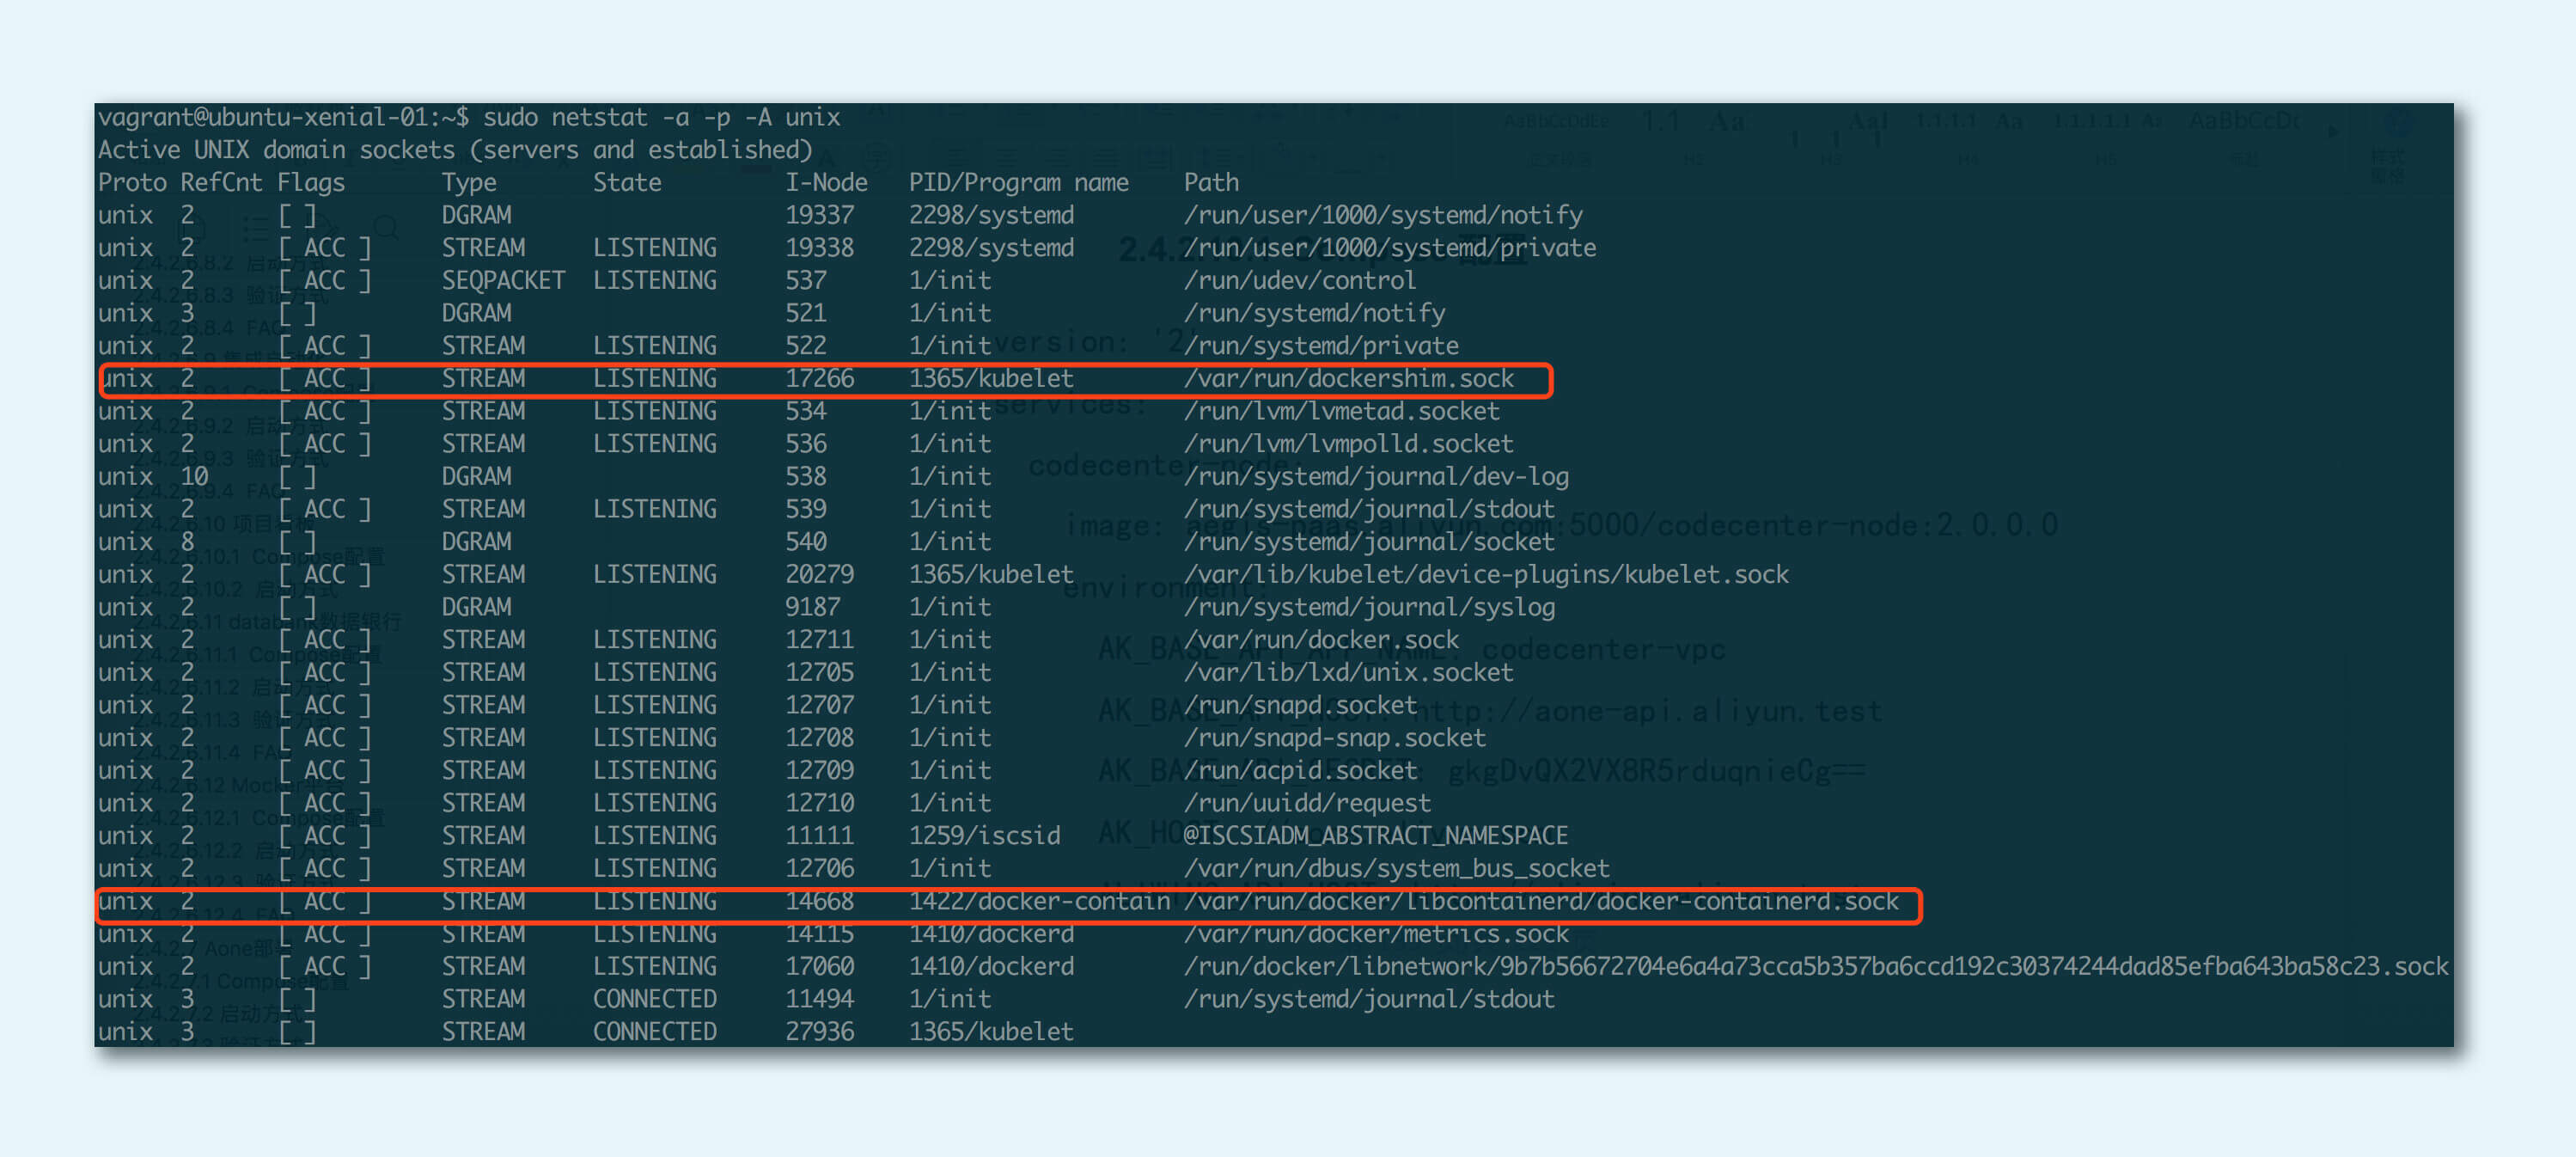2576x1157 pixels.
Task: Click I-Node 27936 in the last row
Action: coord(819,1032)
